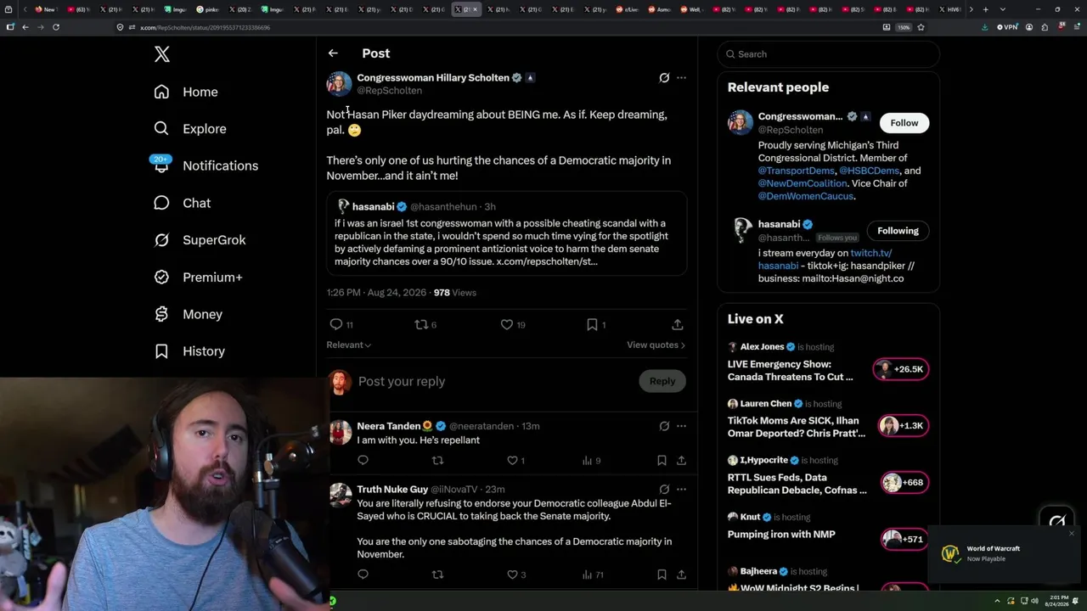Share the Scholten post
The height and width of the screenshot is (611, 1087).
point(678,324)
